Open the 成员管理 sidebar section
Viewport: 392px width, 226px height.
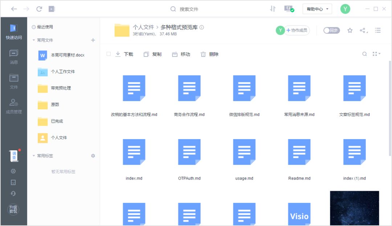(14, 106)
